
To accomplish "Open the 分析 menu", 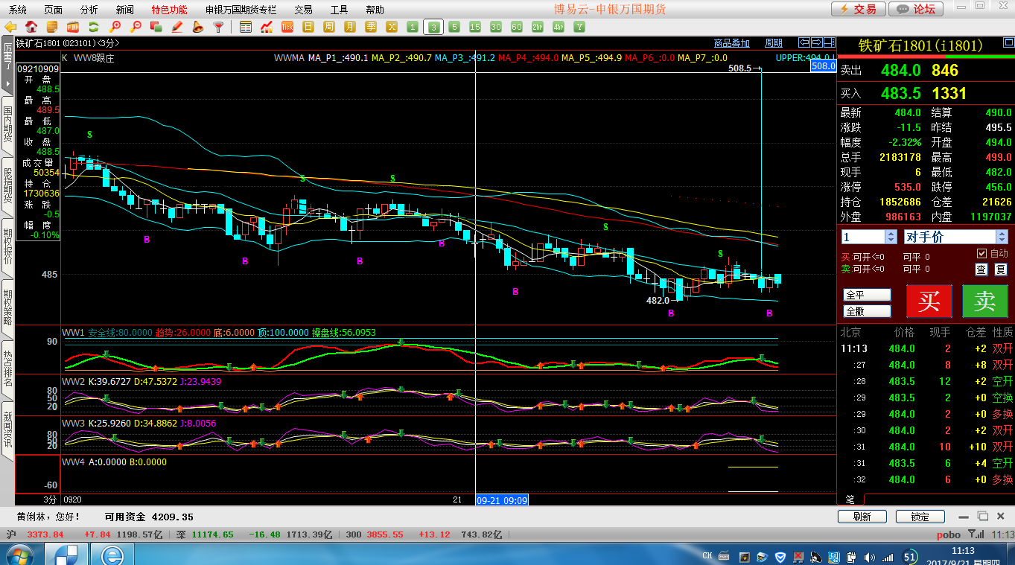I will [89, 10].
